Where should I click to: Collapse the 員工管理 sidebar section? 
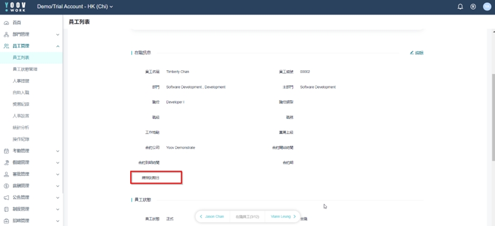click(58, 46)
